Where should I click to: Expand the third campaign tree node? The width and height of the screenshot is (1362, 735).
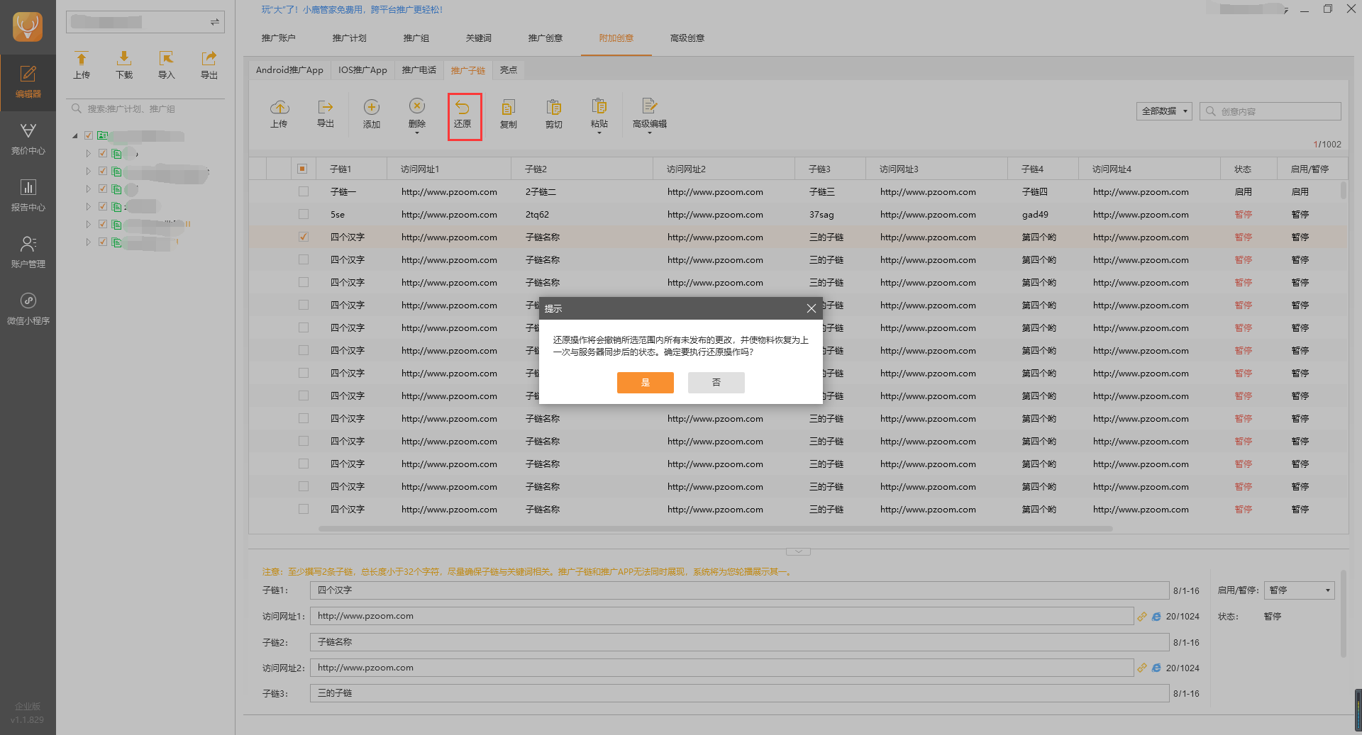point(89,189)
